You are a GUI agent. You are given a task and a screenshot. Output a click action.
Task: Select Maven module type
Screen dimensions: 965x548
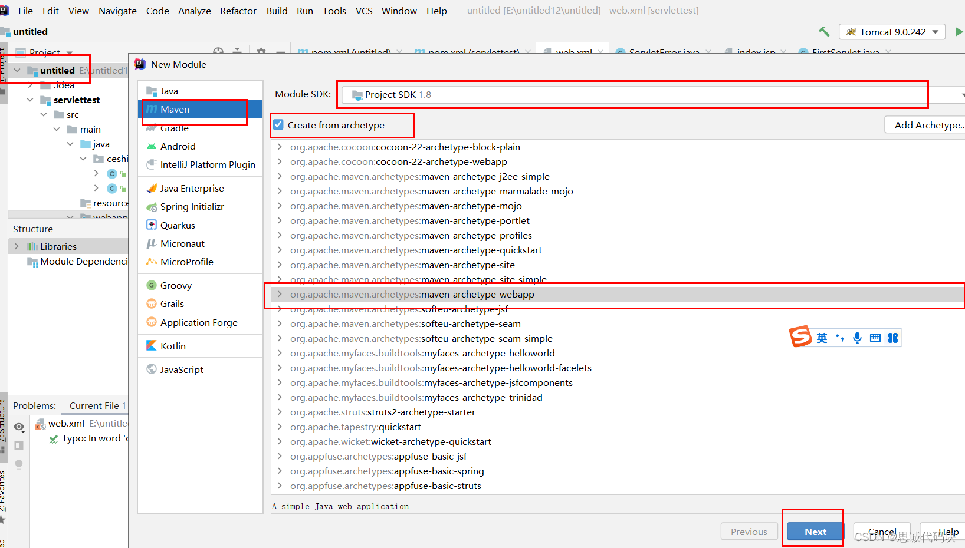201,109
